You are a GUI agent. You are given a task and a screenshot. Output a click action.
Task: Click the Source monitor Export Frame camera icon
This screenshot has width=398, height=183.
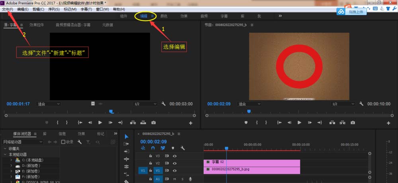tap(153, 122)
